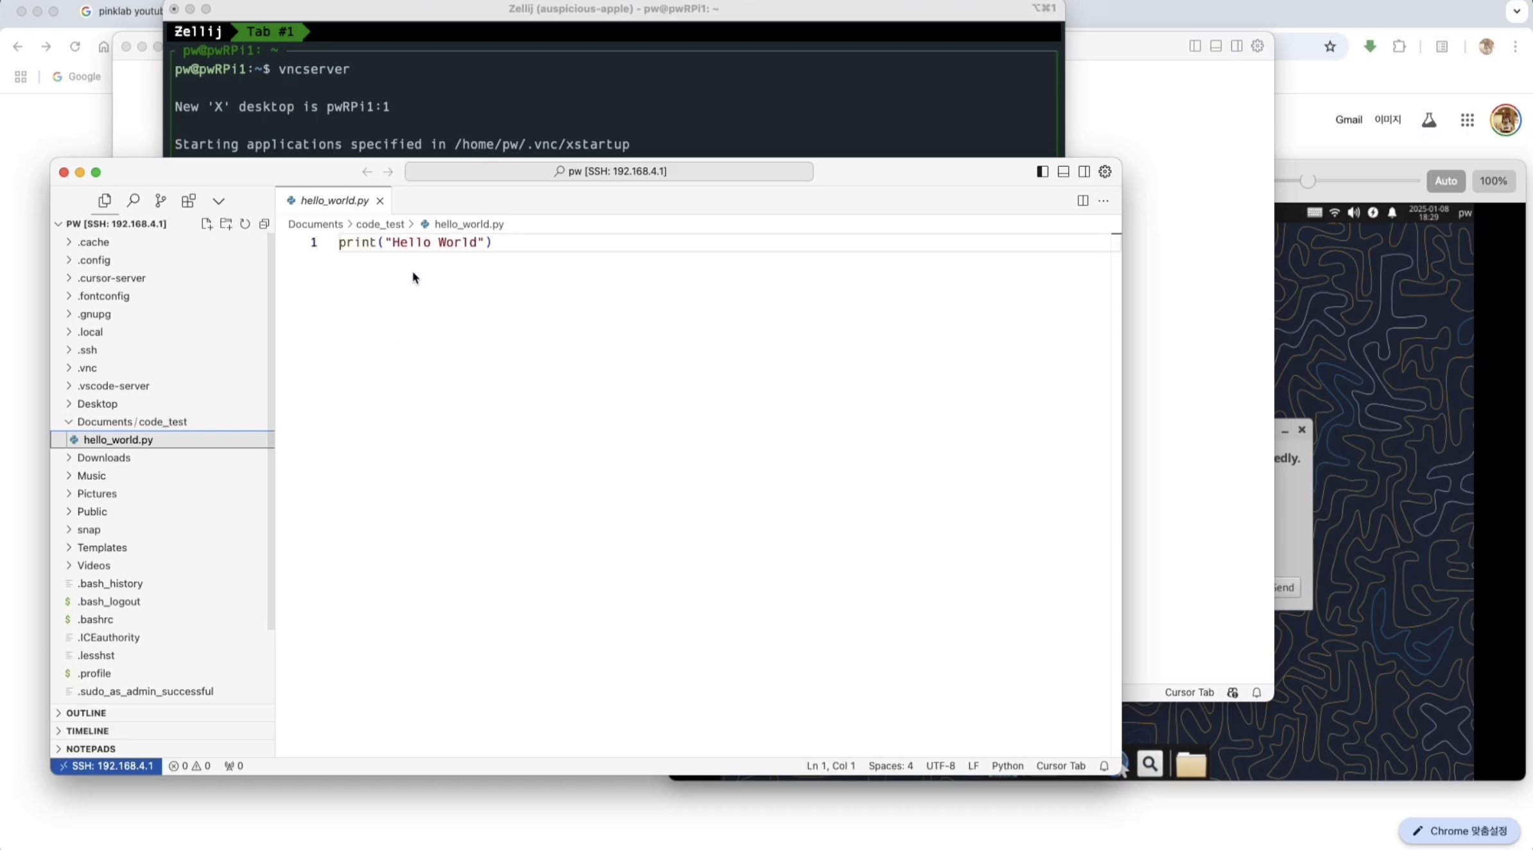Click the New File icon in explorer
The image size is (1533, 850).
coord(206,224)
